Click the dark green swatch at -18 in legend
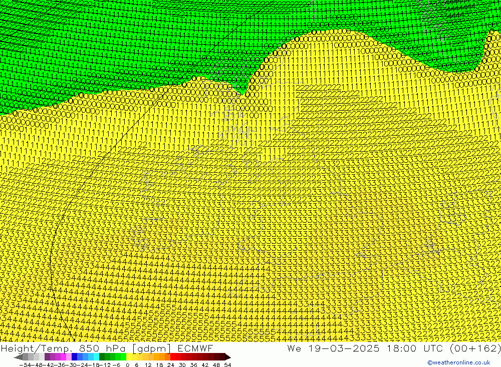Screen dimensions: 501x367 [102, 357]
